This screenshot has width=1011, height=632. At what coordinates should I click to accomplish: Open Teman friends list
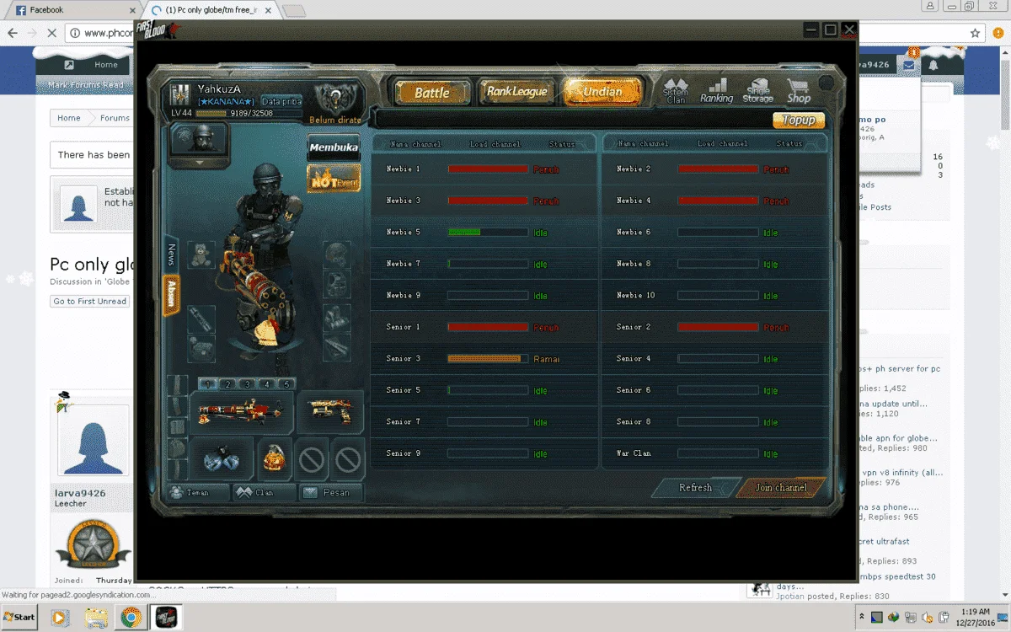coord(198,492)
